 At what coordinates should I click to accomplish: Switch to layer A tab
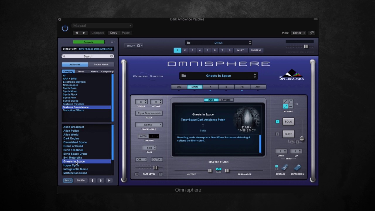tap(210, 87)
